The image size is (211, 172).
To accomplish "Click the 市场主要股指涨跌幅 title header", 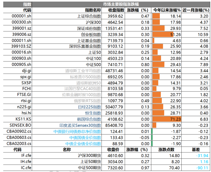I will [121, 4].
